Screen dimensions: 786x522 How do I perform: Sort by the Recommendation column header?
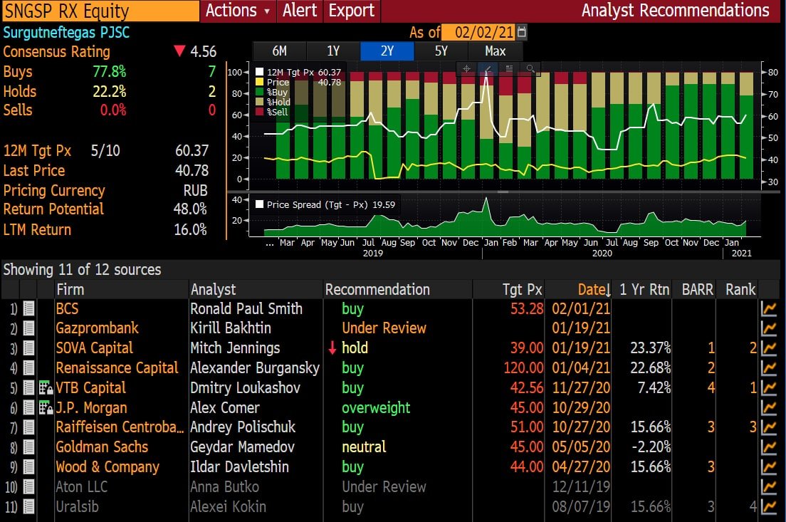coord(398,289)
